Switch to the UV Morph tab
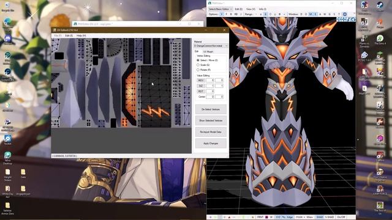This screenshot has height=220, width=392. (208, 51)
